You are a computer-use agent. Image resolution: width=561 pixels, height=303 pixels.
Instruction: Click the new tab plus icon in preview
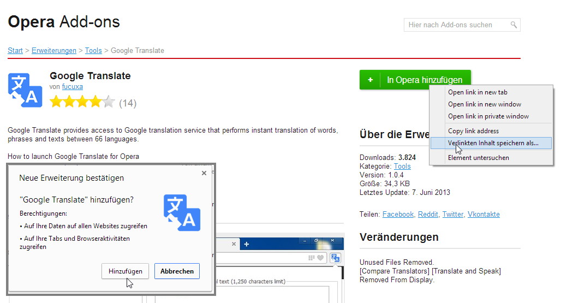tap(246, 244)
